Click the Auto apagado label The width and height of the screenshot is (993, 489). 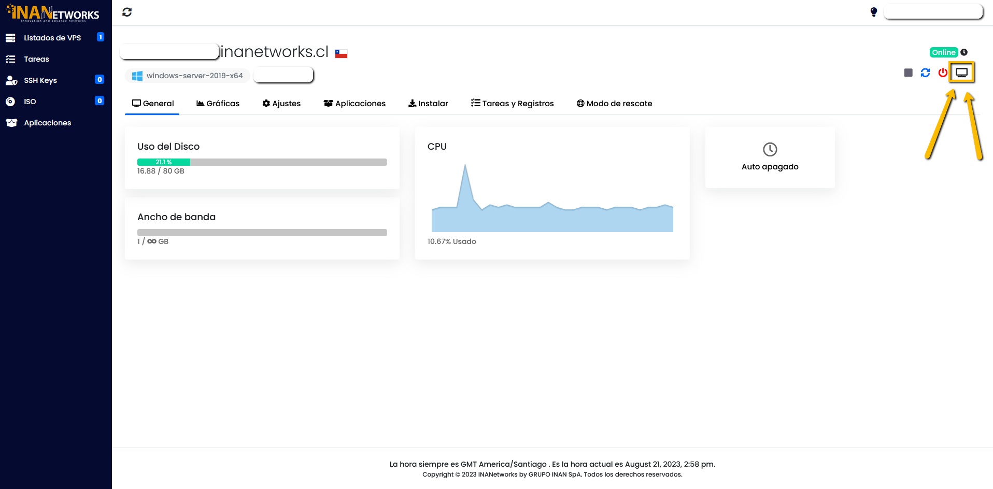(x=770, y=167)
